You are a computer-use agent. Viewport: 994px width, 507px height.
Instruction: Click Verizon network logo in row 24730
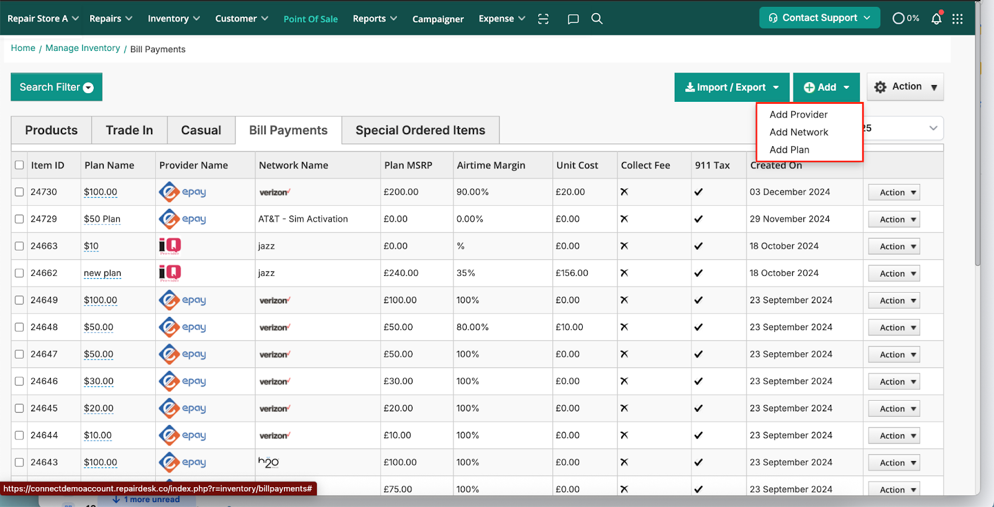tap(275, 193)
